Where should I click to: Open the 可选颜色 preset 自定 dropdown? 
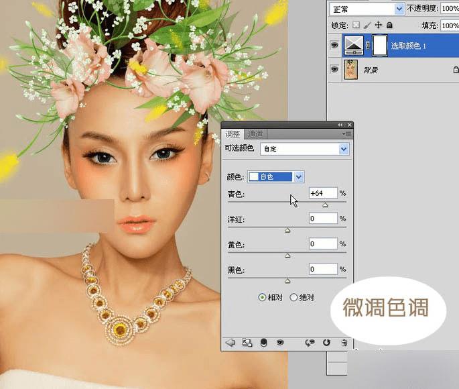305,149
